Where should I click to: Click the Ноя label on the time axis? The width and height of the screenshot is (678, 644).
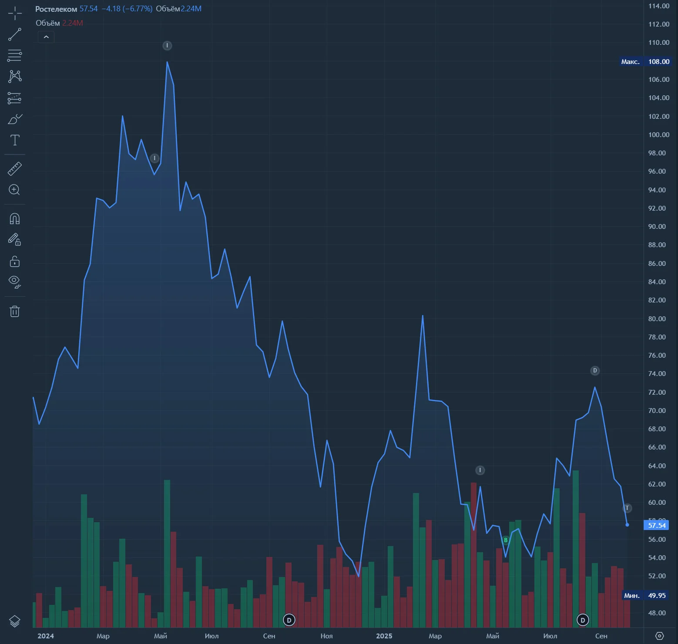[326, 636]
